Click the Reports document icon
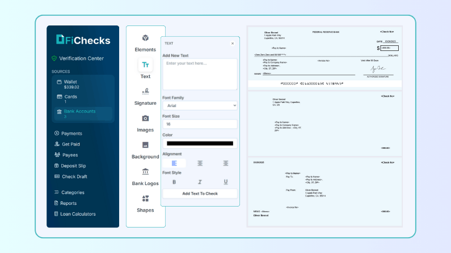This screenshot has height=253, width=451. pyautogui.click(x=56, y=203)
